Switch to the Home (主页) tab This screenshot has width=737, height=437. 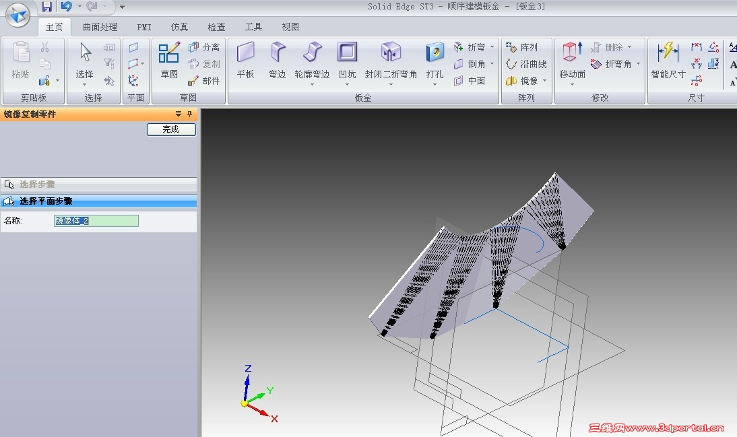(x=54, y=27)
